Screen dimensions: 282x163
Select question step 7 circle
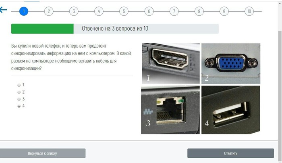point(174,11)
